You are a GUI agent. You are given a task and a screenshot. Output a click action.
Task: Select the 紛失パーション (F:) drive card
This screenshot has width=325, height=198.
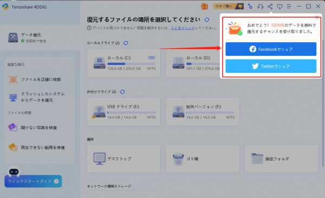203,112
